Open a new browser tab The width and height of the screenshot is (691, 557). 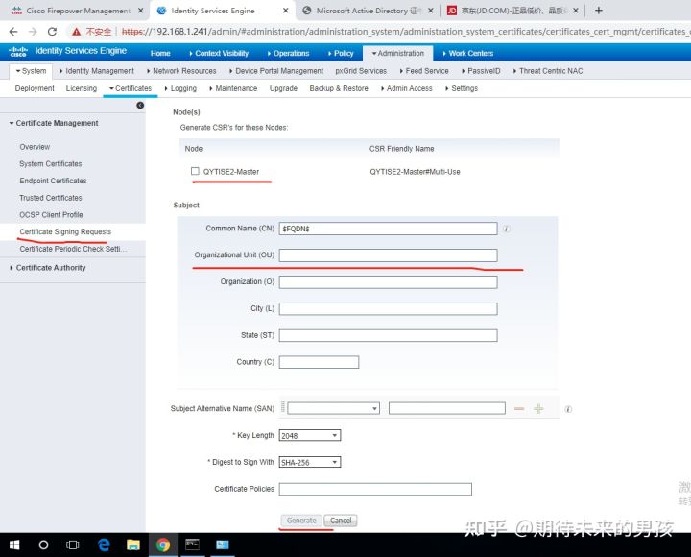(x=599, y=11)
